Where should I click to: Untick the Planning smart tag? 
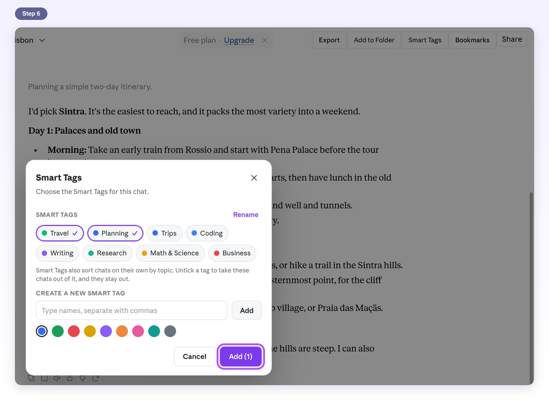tap(115, 233)
